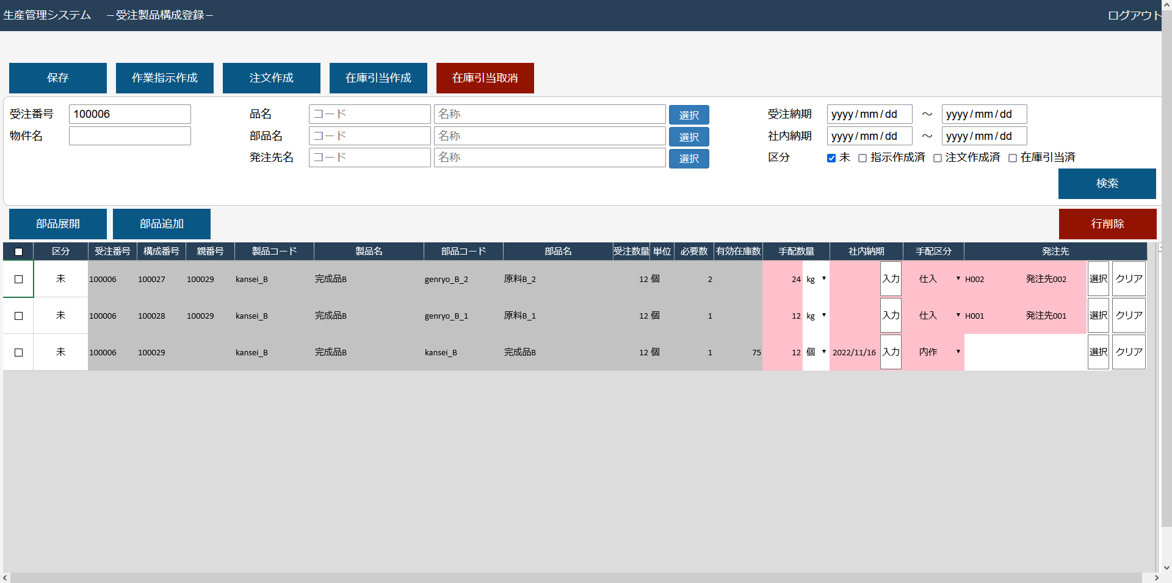Delete rows with 行削除 button
Image resolution: width=1172 pixels, height=583 pixels.
click(x=1107, y=224)
